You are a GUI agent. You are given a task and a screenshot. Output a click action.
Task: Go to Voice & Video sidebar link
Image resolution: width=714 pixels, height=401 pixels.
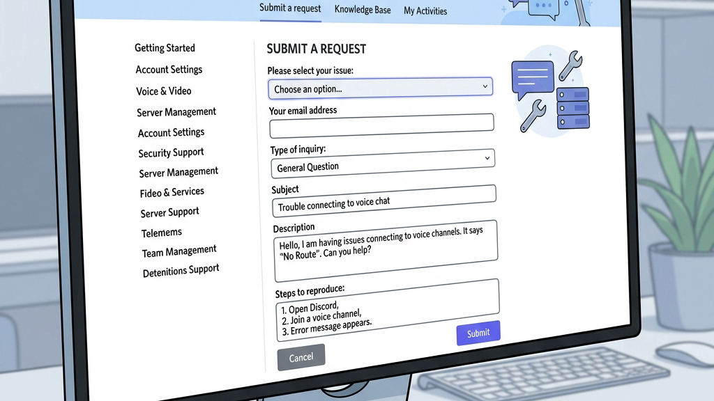(163, 91)
